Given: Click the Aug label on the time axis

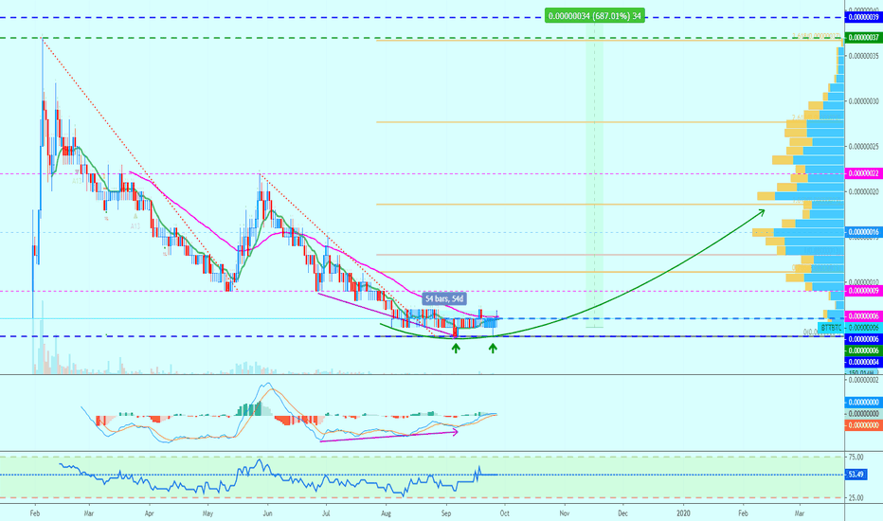Looking at the screenshot, I should (x=386, y=513).
